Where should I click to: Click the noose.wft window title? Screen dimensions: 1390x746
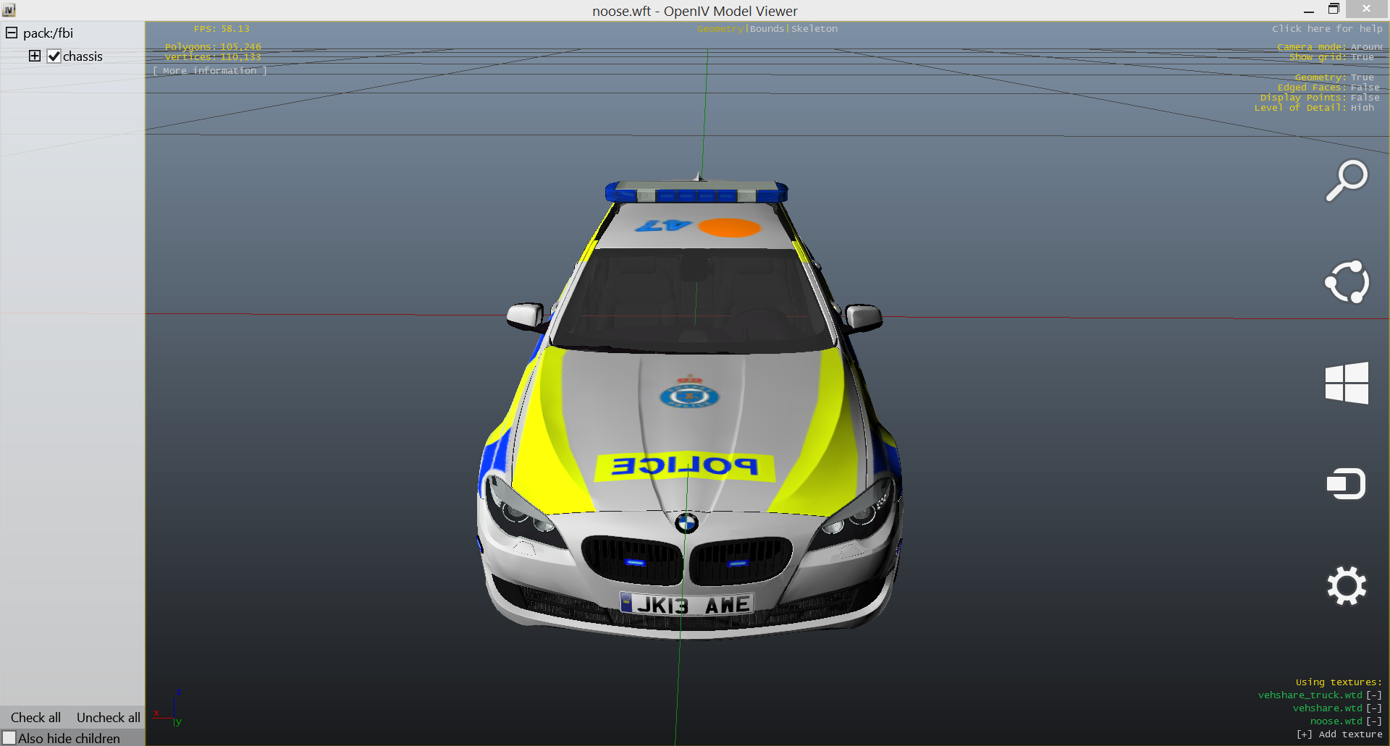point(695,11)
